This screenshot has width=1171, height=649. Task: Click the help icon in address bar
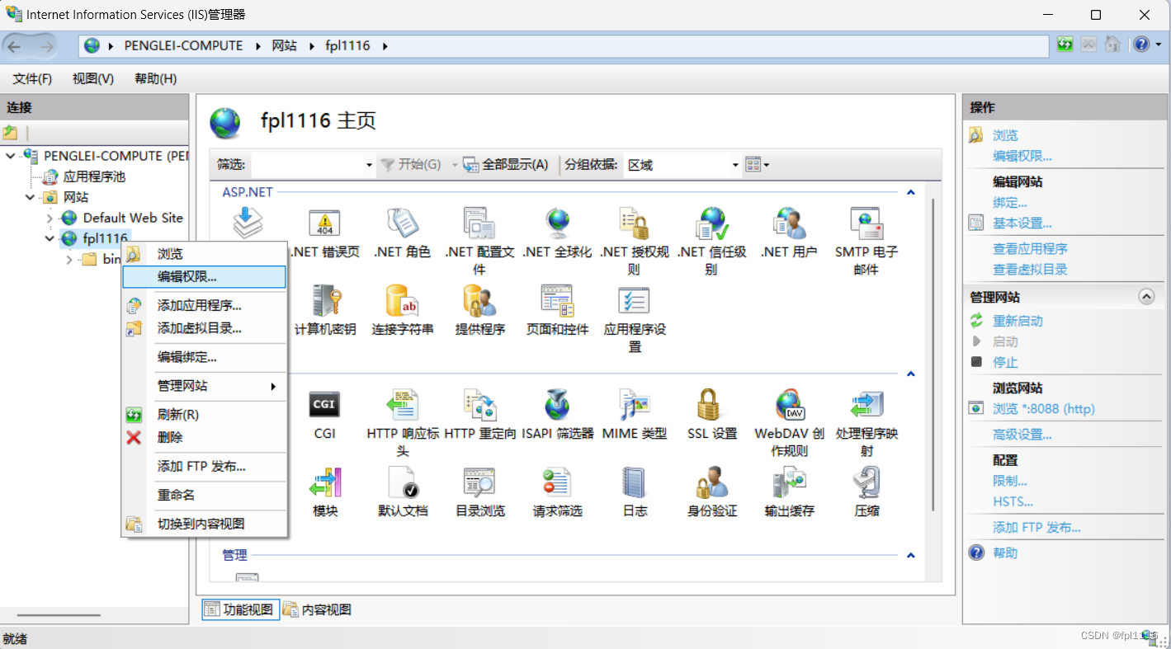1140,45
